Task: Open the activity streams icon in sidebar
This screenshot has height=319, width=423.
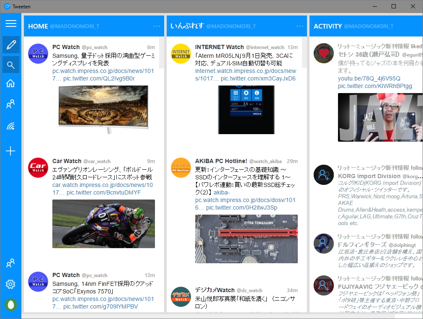Action: (x=10, y=126)
